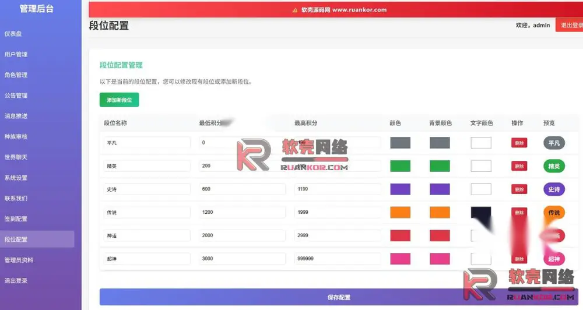Edit the 传说 rank name field
Image resolution: width=583 pixels, height=310 pixels.
(147, 212)
